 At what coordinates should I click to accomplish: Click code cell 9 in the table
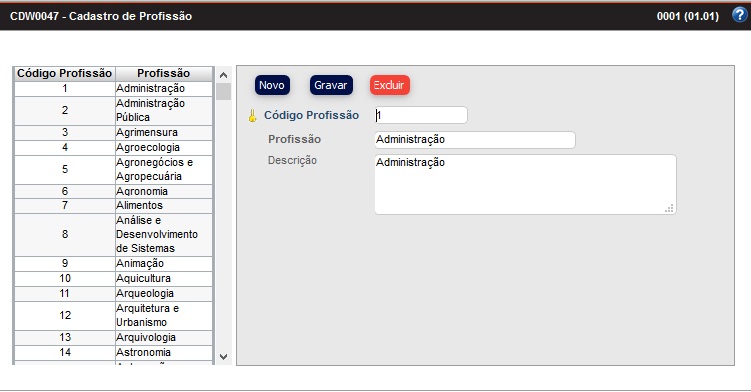pyautogui.click(x=65, y=263)
